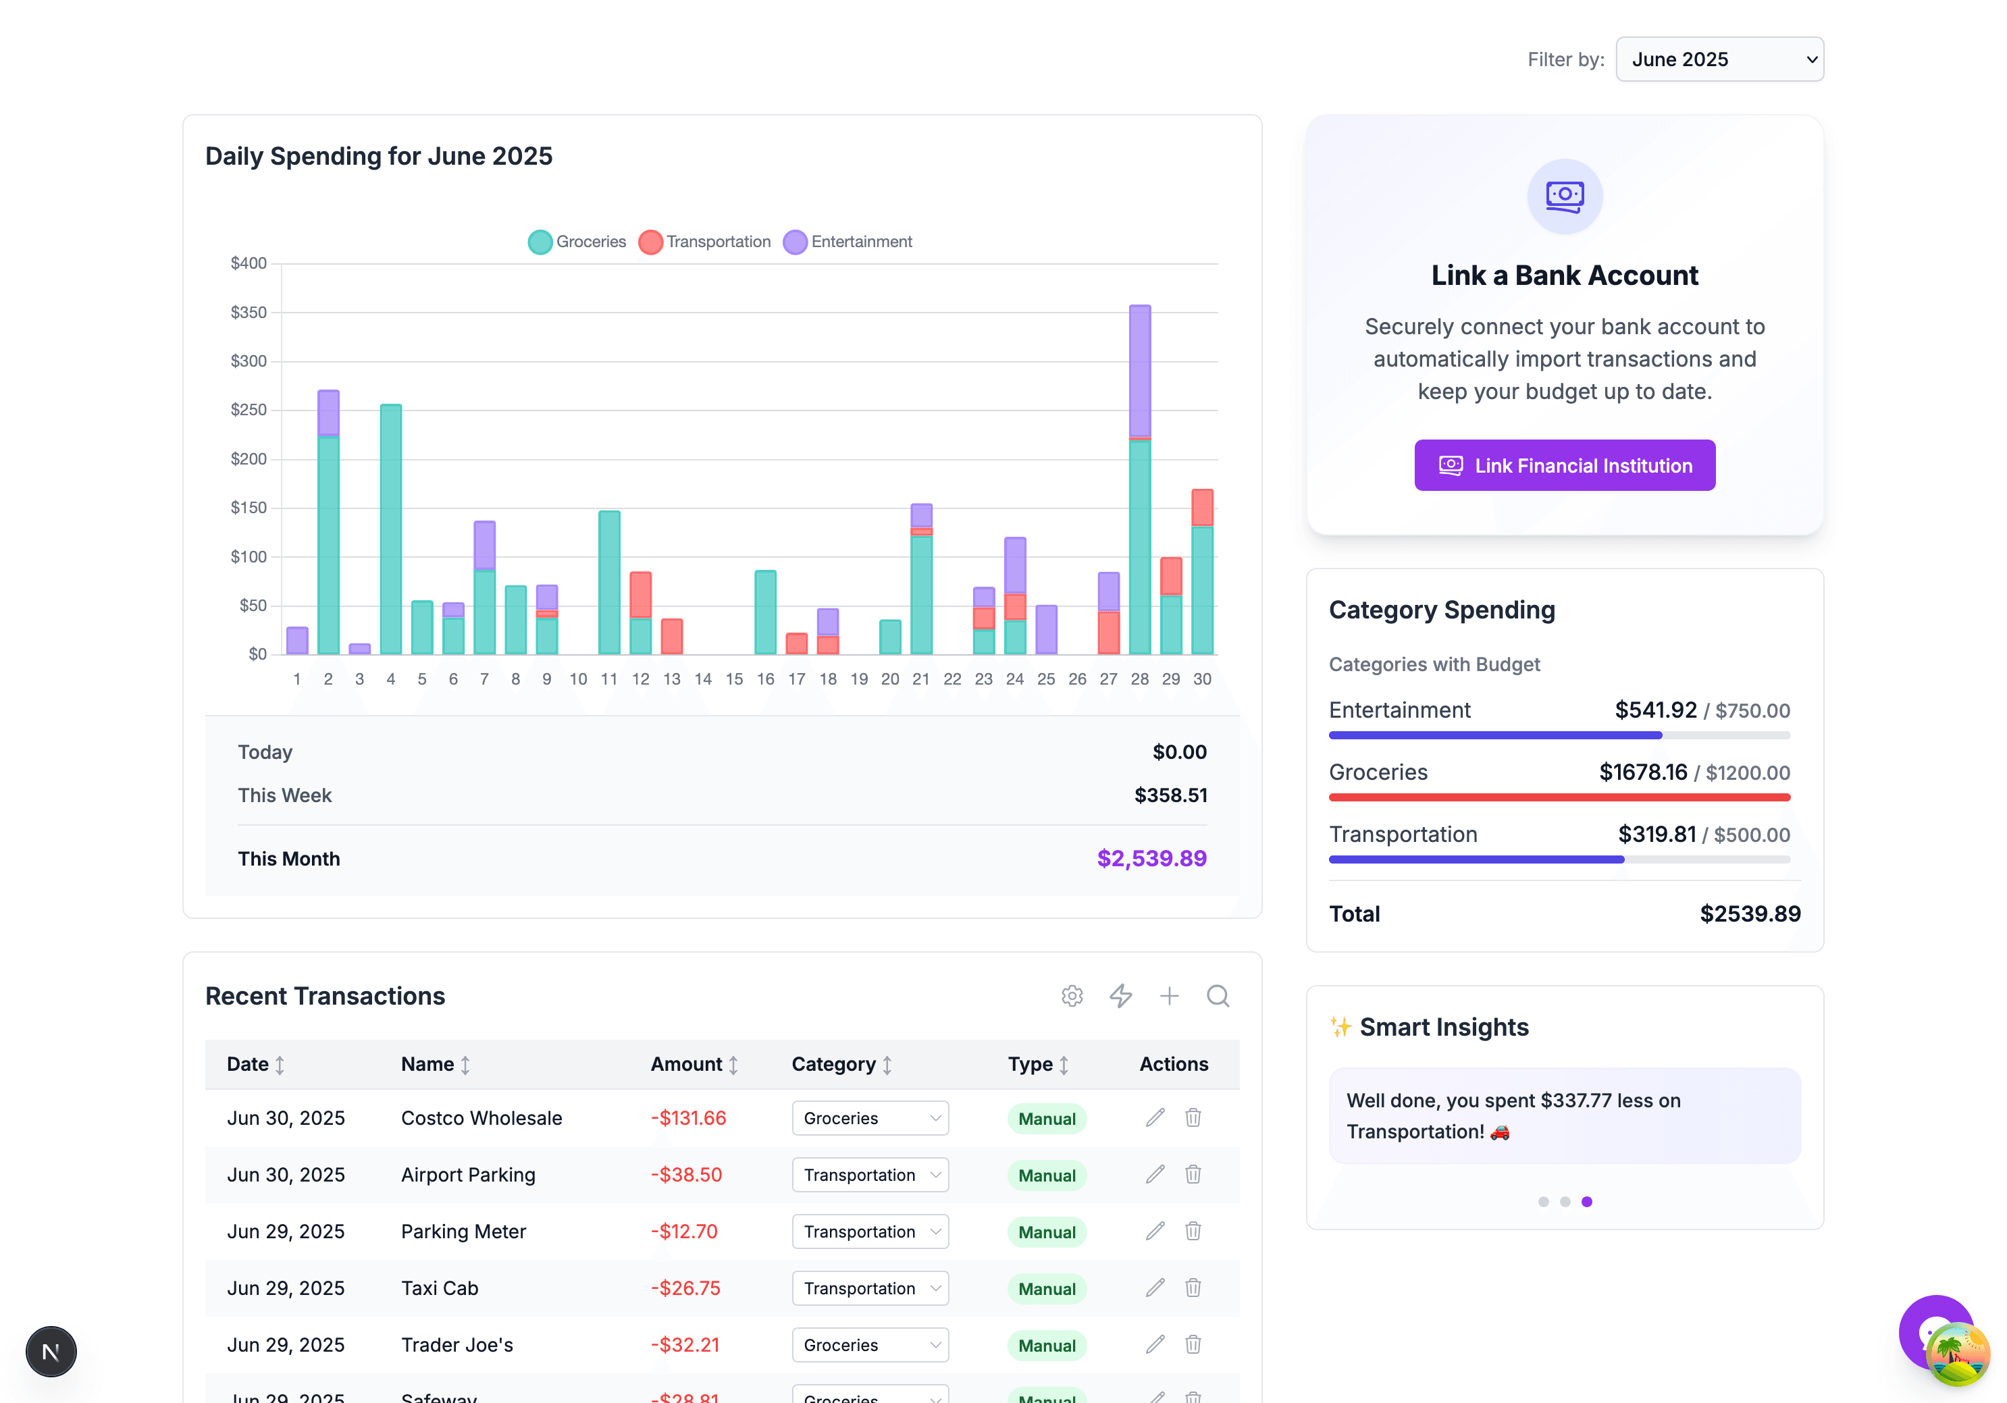Delete the Airport Parking transaction via trash icon
This screenshot has width=2007, height=1403.
point(1193,1174)
